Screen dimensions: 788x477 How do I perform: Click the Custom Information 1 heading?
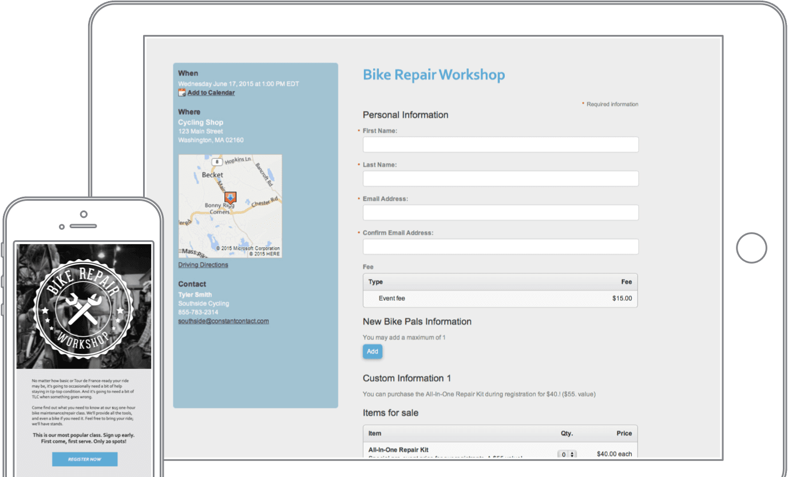(x=407, y=378)
